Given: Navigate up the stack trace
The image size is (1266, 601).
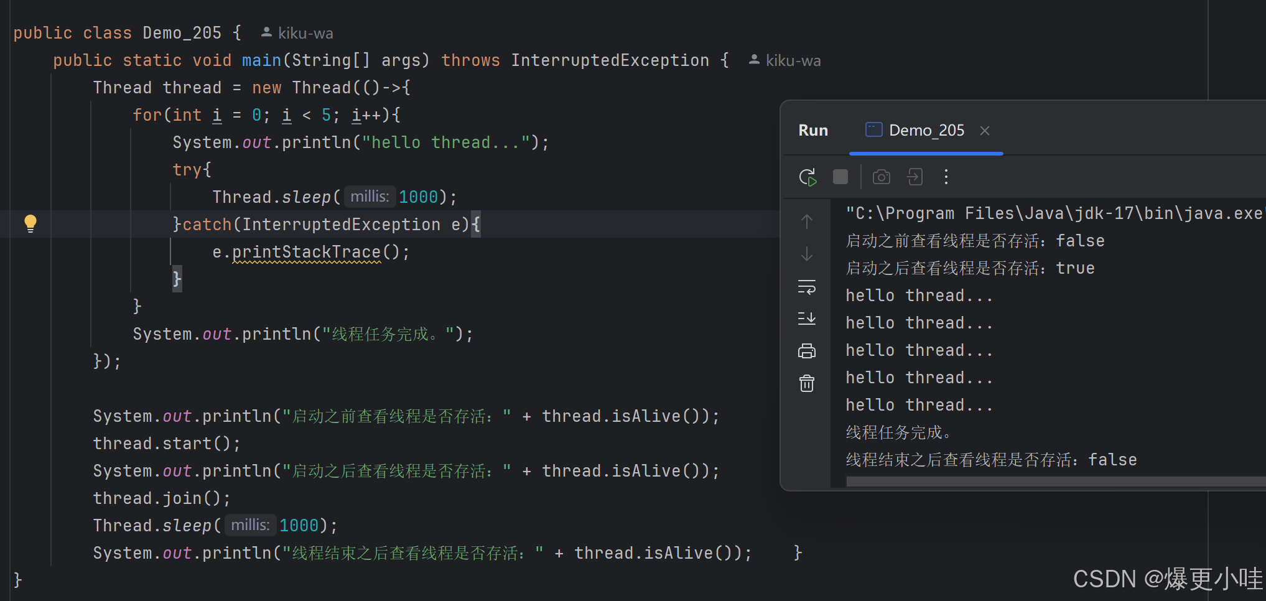Looking at the screenshot, I should point(806,221).
